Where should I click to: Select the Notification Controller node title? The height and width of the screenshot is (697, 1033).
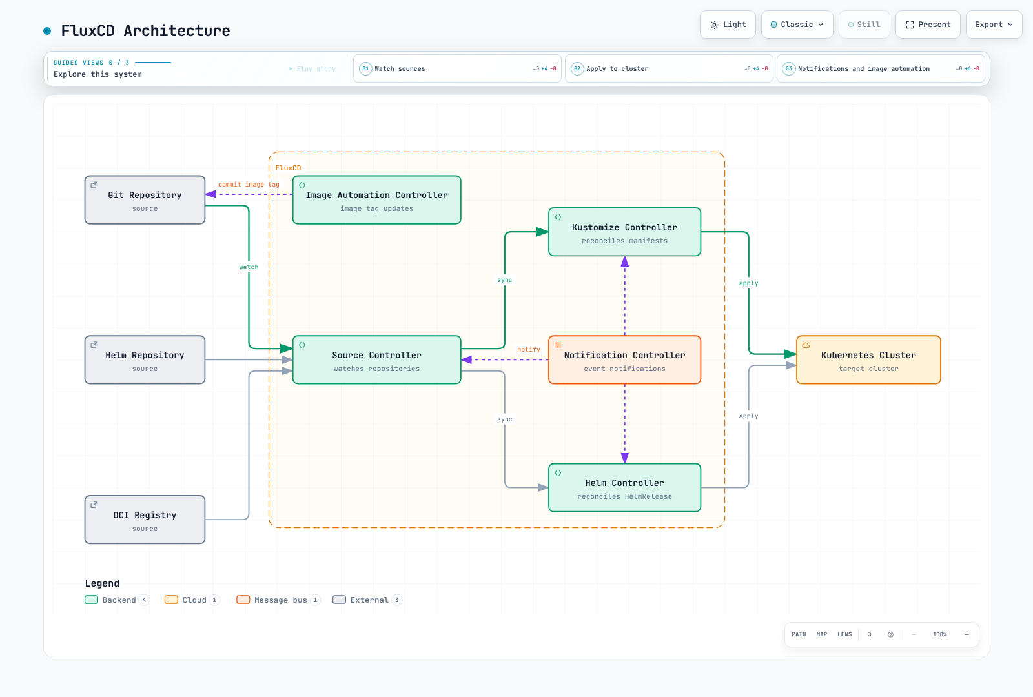tap(624, 355)
